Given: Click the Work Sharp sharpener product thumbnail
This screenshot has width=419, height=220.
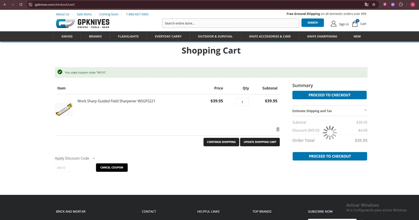Looking at the screenshot, I should [64, 109].
